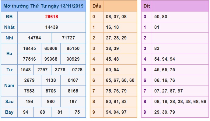
Task: Select Đít row 4 values "54, 94, 94"
Action: 165,59
